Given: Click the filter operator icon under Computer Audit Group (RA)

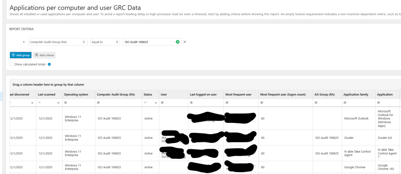Looking at the screenshot, I should (x=98, y=103).
